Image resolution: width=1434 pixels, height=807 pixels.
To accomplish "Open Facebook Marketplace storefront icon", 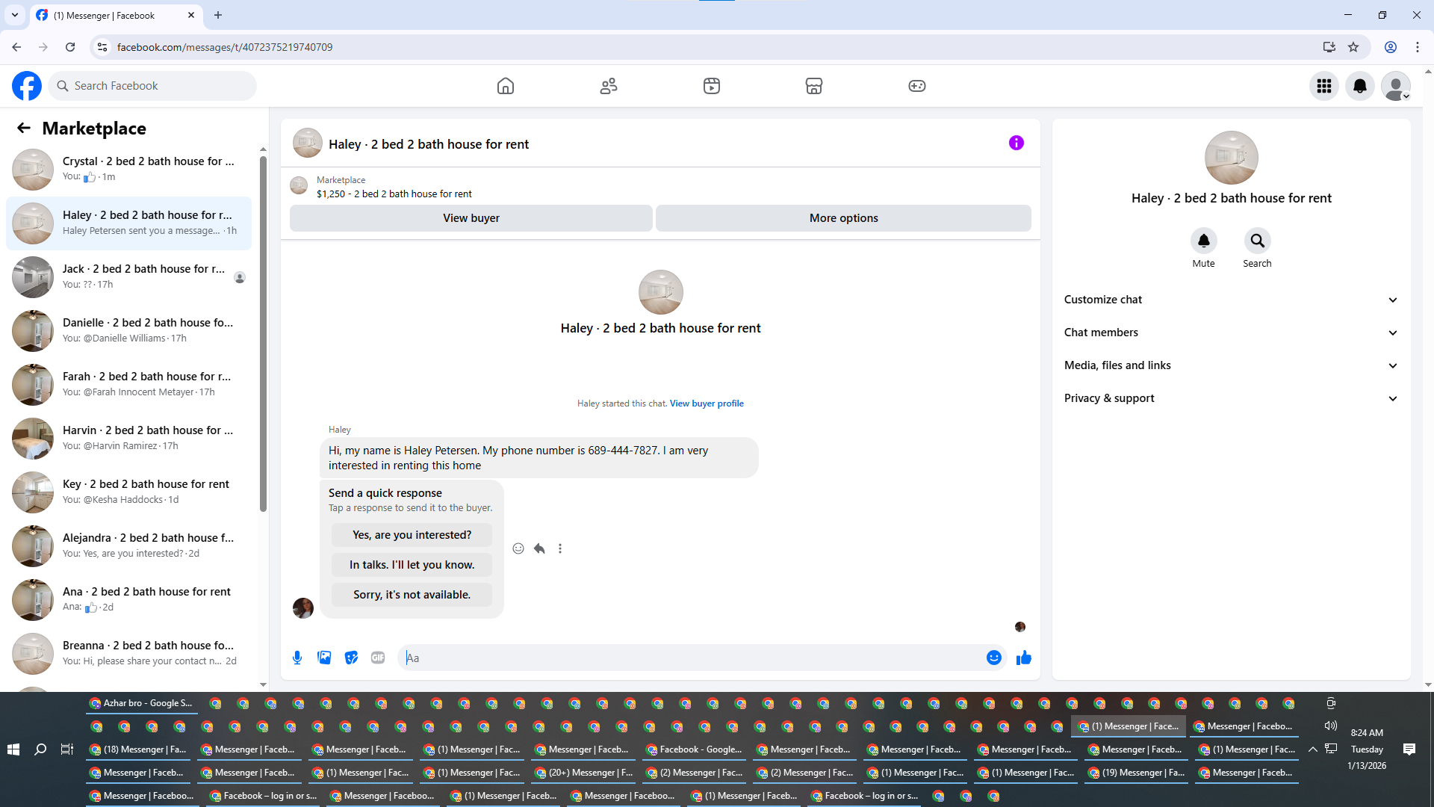I will point(813,86).
